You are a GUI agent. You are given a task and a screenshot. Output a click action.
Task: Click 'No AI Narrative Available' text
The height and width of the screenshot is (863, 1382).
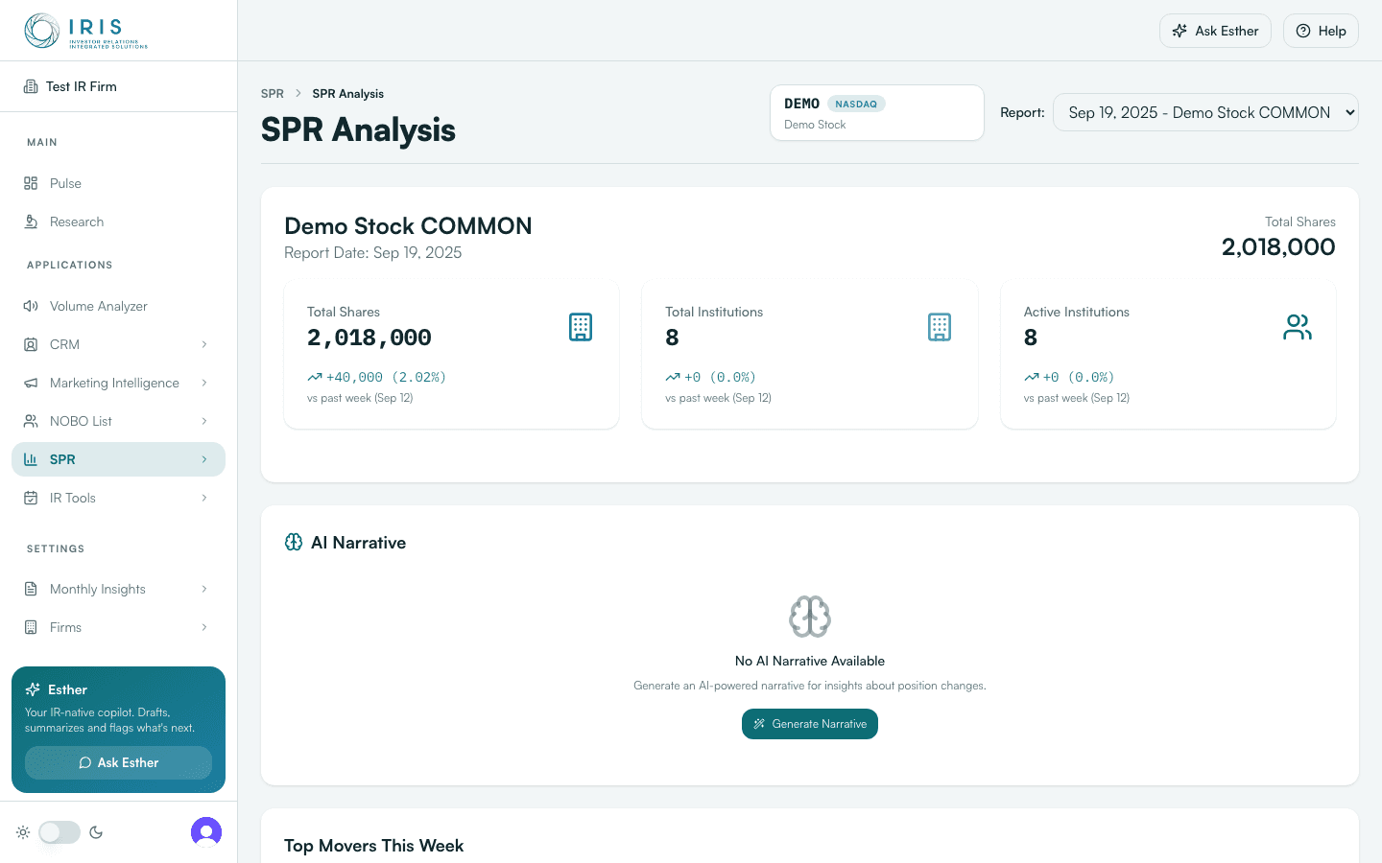[810, 661]
